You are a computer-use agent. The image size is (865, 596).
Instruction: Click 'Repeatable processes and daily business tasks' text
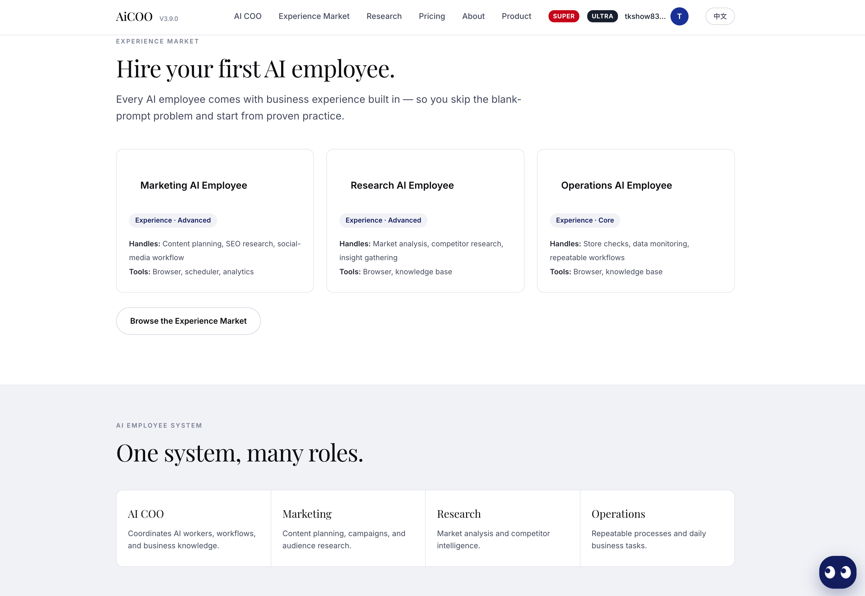pyautogui.click(x=648, y=540)
